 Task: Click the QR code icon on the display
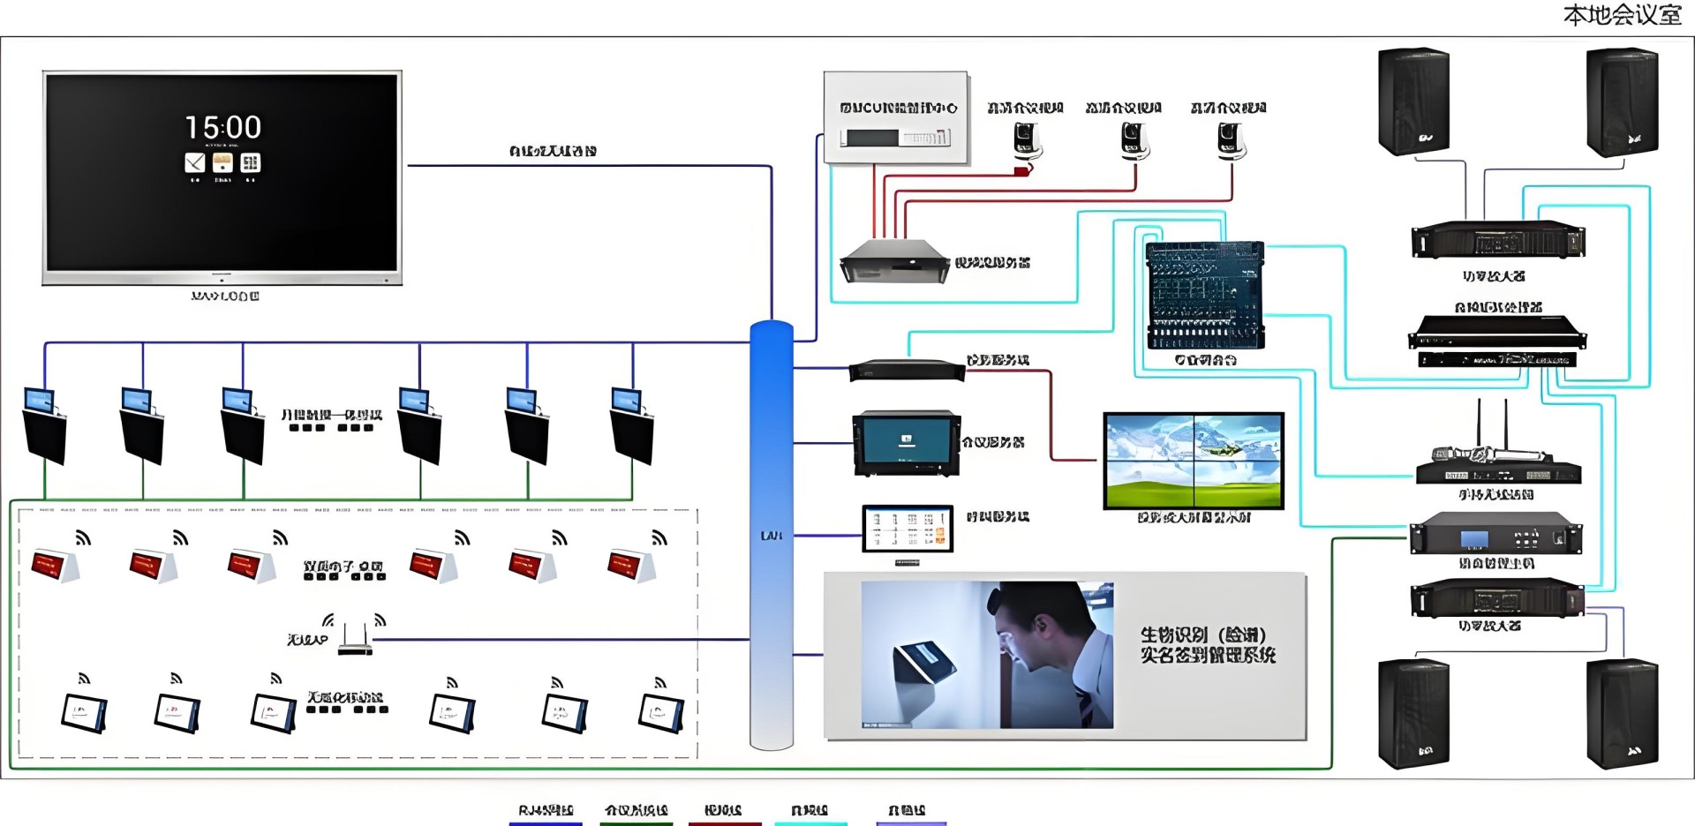[x=251, y=162]
